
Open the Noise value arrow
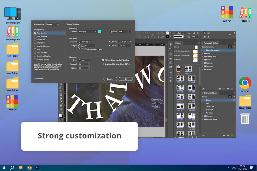(x=90, y=68)
